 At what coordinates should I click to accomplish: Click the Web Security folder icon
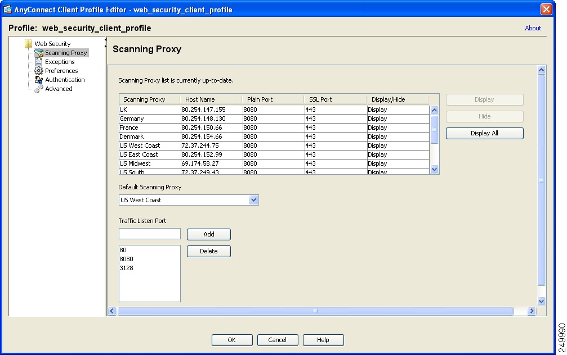click(x=28, y=44)
